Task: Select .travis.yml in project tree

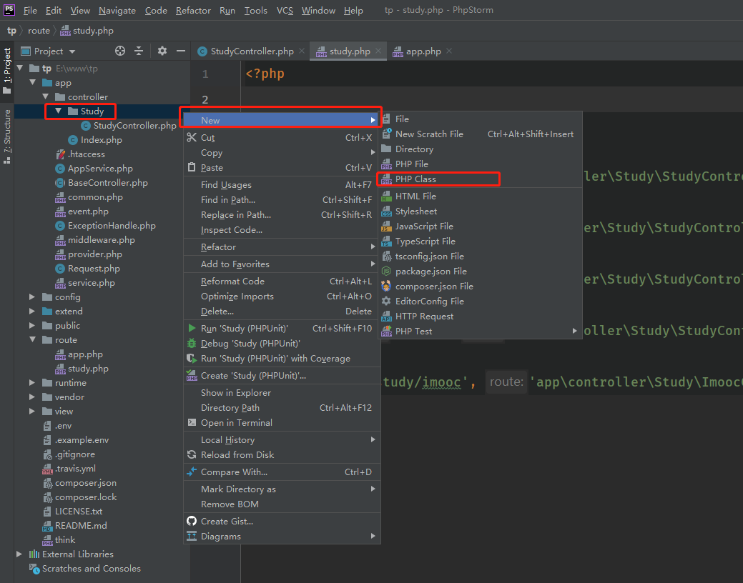Action: pyautogui.click(x=75, y=469)
